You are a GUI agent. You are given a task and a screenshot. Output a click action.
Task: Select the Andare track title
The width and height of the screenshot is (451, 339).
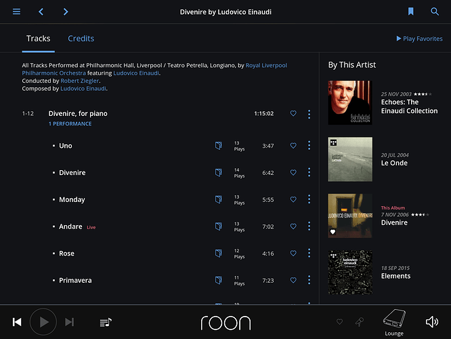pyautogui.click(x=70, y=226)
